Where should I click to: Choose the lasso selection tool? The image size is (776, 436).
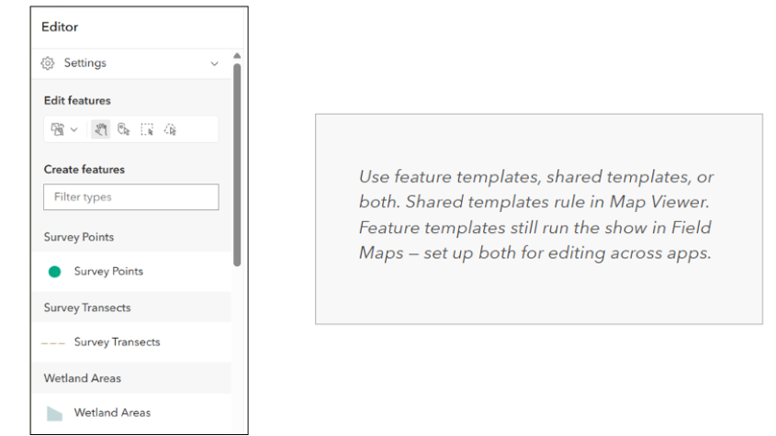(170, 129)
